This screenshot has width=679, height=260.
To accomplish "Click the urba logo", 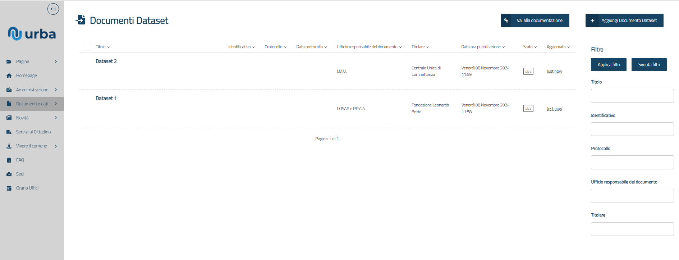I will (32, 34).
